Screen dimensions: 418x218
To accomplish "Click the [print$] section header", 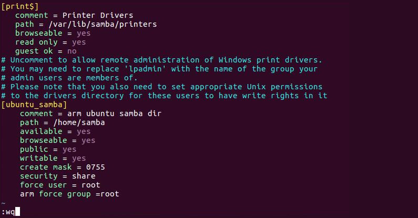I will pos(20,6).
